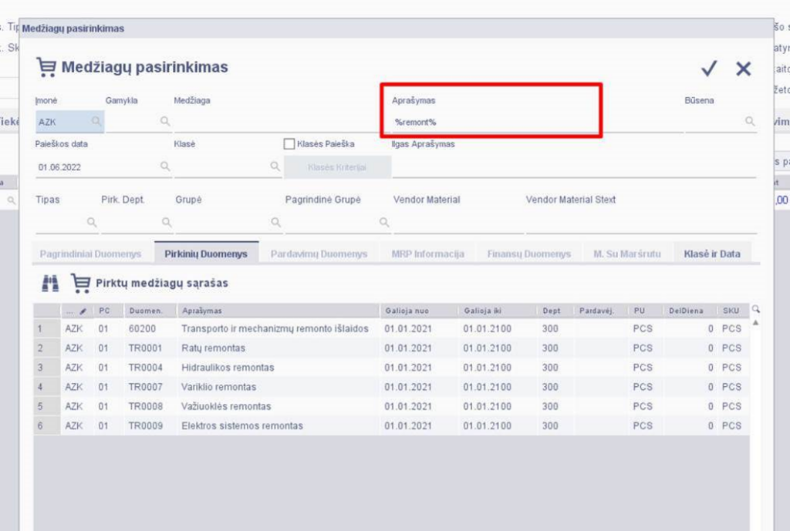Switch to Klasė ir Data tab
The height and width of the screenshot is (531, 790).
711,254
